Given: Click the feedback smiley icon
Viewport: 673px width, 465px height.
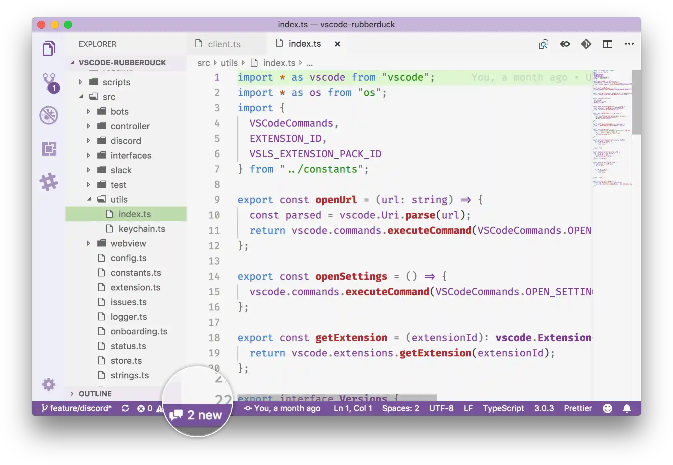Looking at the screenshot, I should coord(608,408).
